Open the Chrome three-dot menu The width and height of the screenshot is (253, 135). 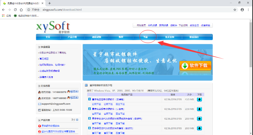click(x=248, y=10)
